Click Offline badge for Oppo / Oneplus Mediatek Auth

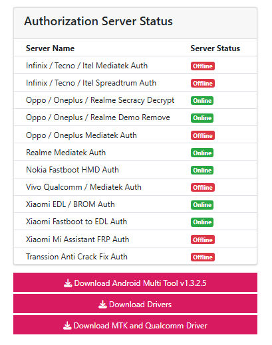(203, 135)
